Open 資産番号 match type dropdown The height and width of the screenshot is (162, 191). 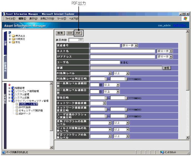(x=130, y=45)
